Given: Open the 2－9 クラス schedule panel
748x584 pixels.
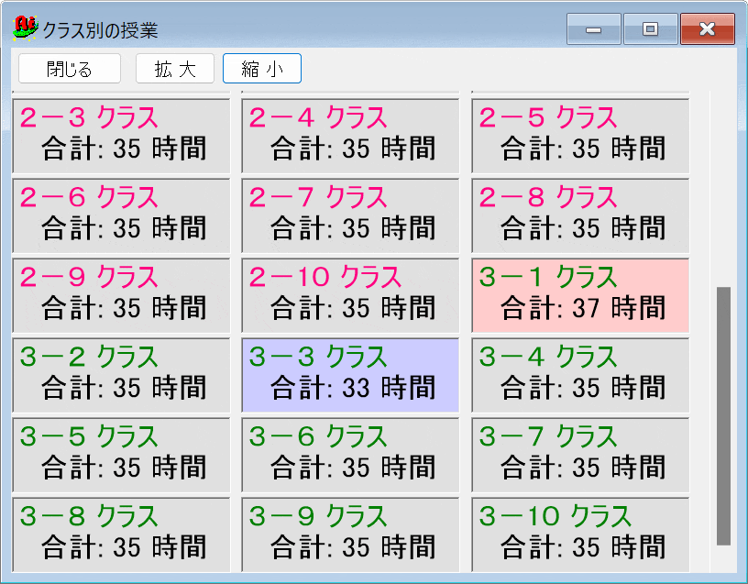Looking at the screenshot, I should pyautogui.click(x=120, y=294).
